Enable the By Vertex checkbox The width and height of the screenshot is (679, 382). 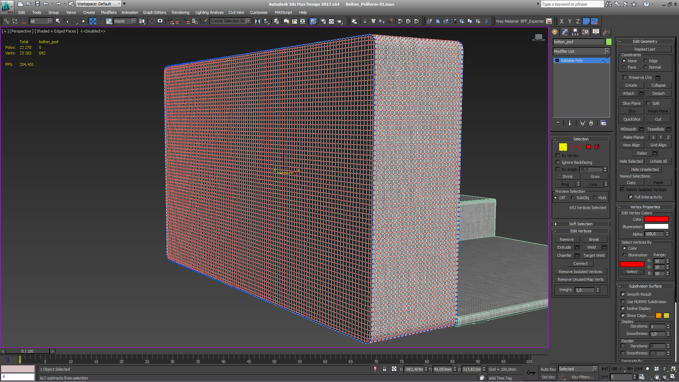point(557,156)
